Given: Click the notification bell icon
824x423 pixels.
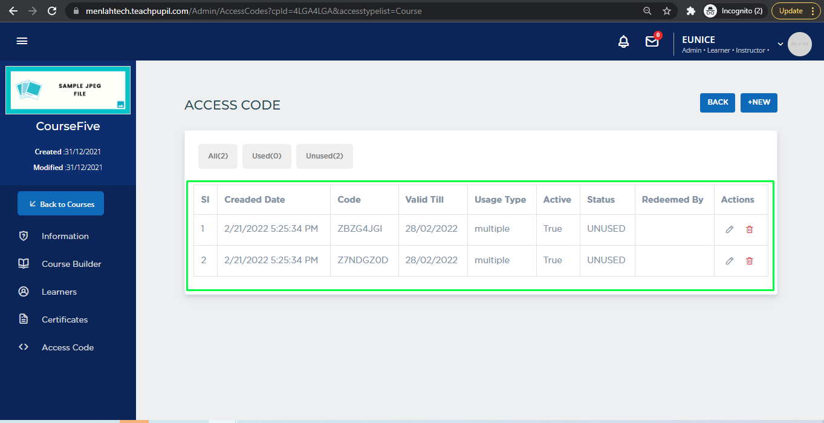Looking at the screenshot, I should 623,42.
